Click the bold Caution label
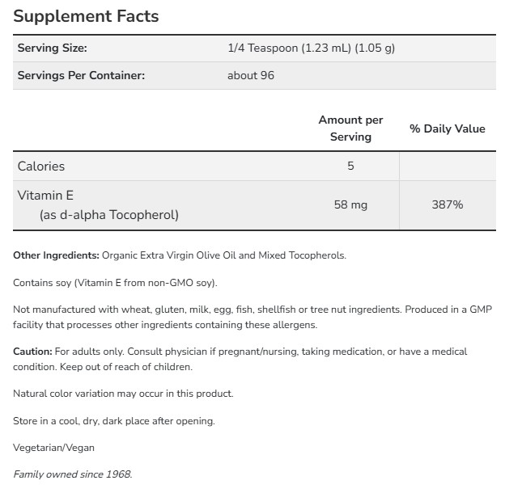 32,352
